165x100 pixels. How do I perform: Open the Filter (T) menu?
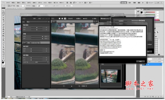coord(35,3)
